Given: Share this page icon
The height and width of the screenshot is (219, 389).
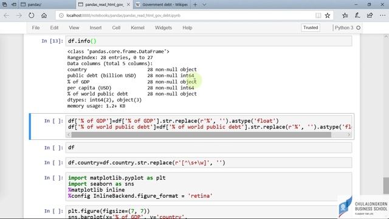Looking at the screenshot, I should [x=370, y=15].
